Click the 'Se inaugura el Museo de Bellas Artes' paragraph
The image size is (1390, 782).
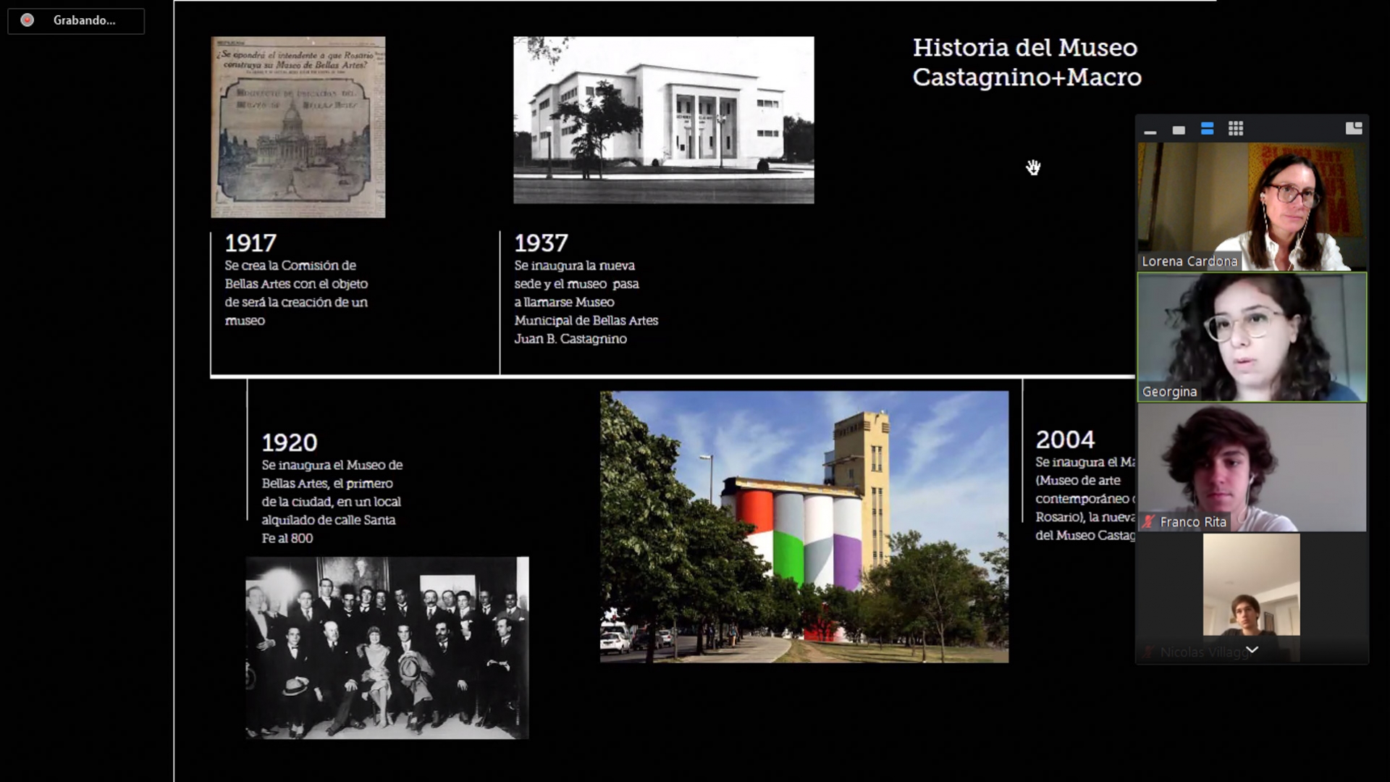tap(332, 502)
